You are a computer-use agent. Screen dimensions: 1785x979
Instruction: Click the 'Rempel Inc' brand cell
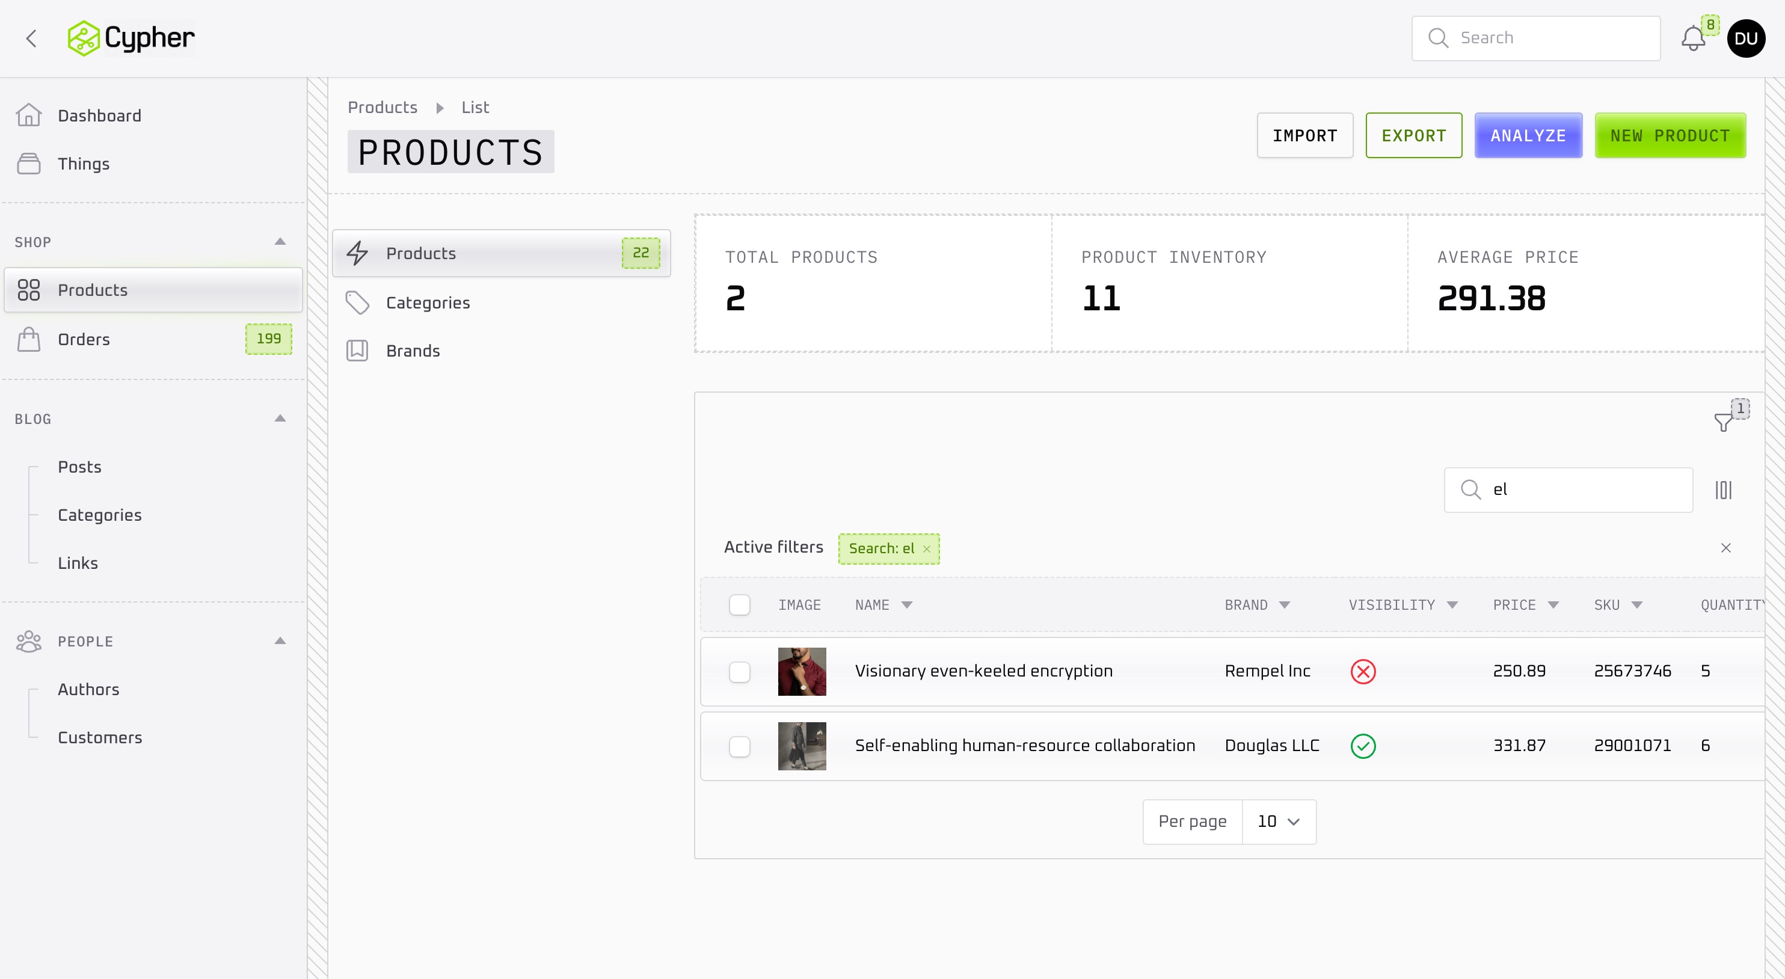[1267, 671]
